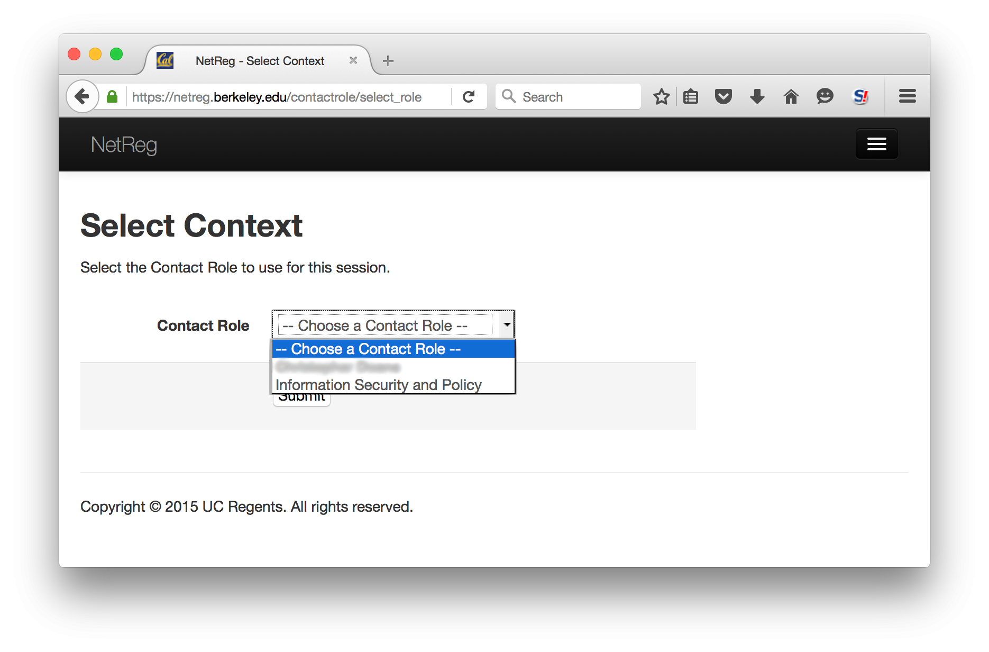This screenshot has width=989, height=652.
Task: Open the bookmarks list icon
Action: [x=691, y=96]
